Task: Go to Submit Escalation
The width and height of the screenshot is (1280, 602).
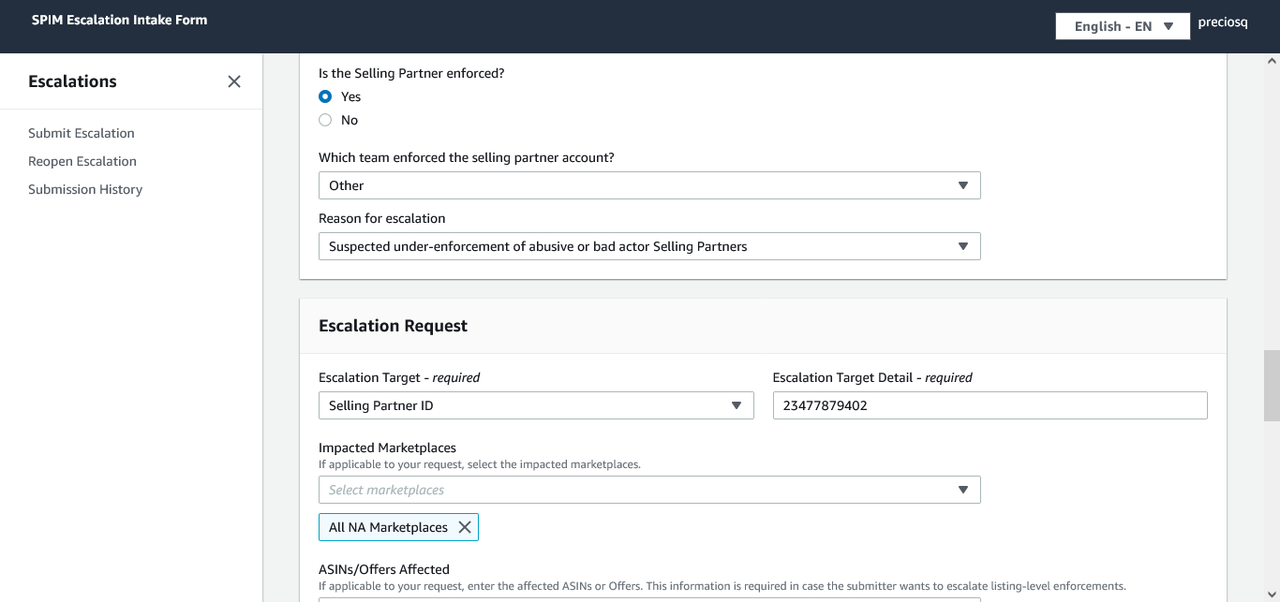Action: coord(82,133)
